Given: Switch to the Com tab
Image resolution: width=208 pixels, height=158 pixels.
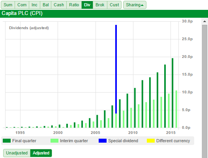Looking at the screenshot, I should pos(22,5).
